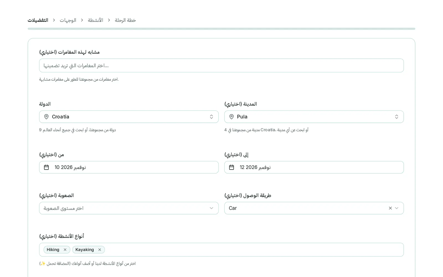Click the map pin icon beside Pula
Screen dimensions: 443x277
(x=231, y=117)
